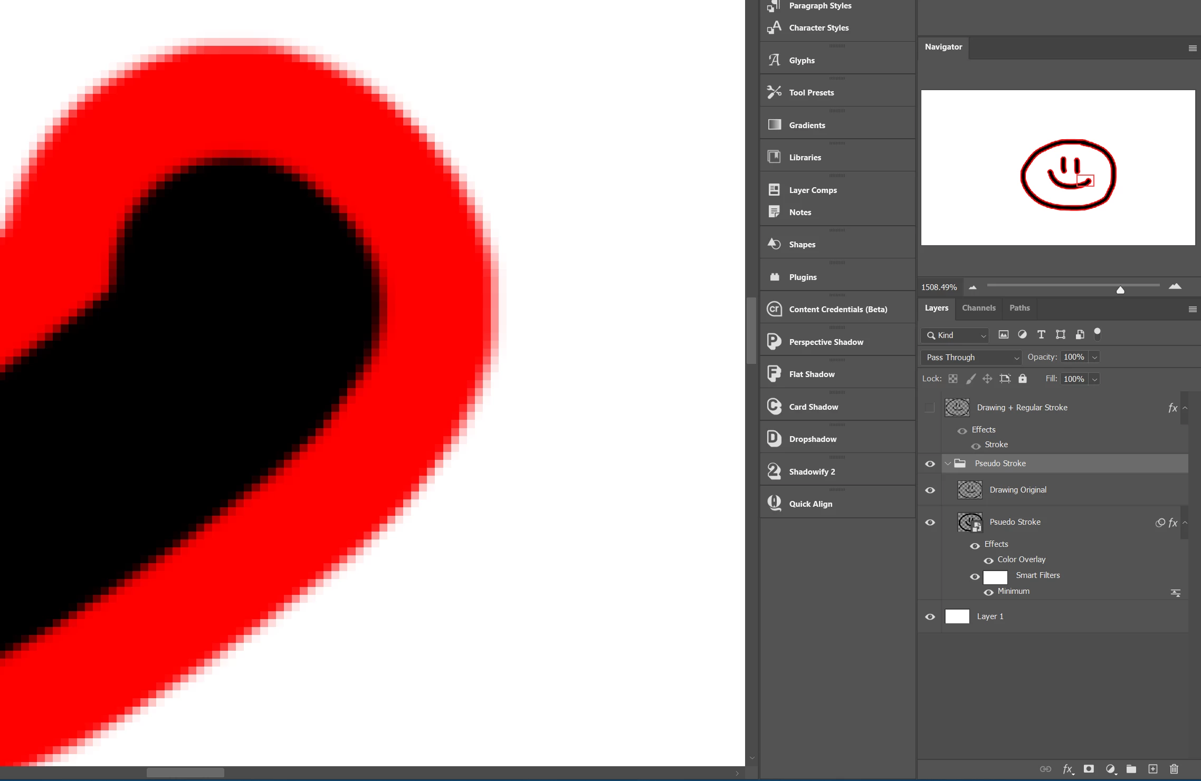Open the Layer Comps panel
The width and height of the screenshot is (1201, 781).
click(813, 190)
